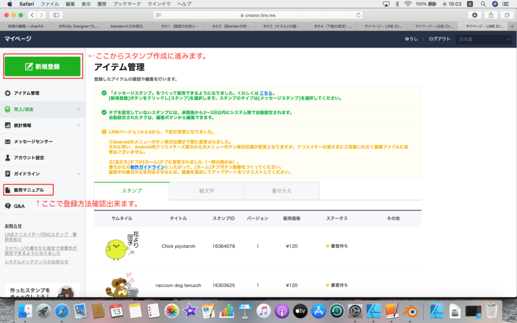Launch Finder from the Dock
Viewport: 517px width, 323px height.
(25, 311)
